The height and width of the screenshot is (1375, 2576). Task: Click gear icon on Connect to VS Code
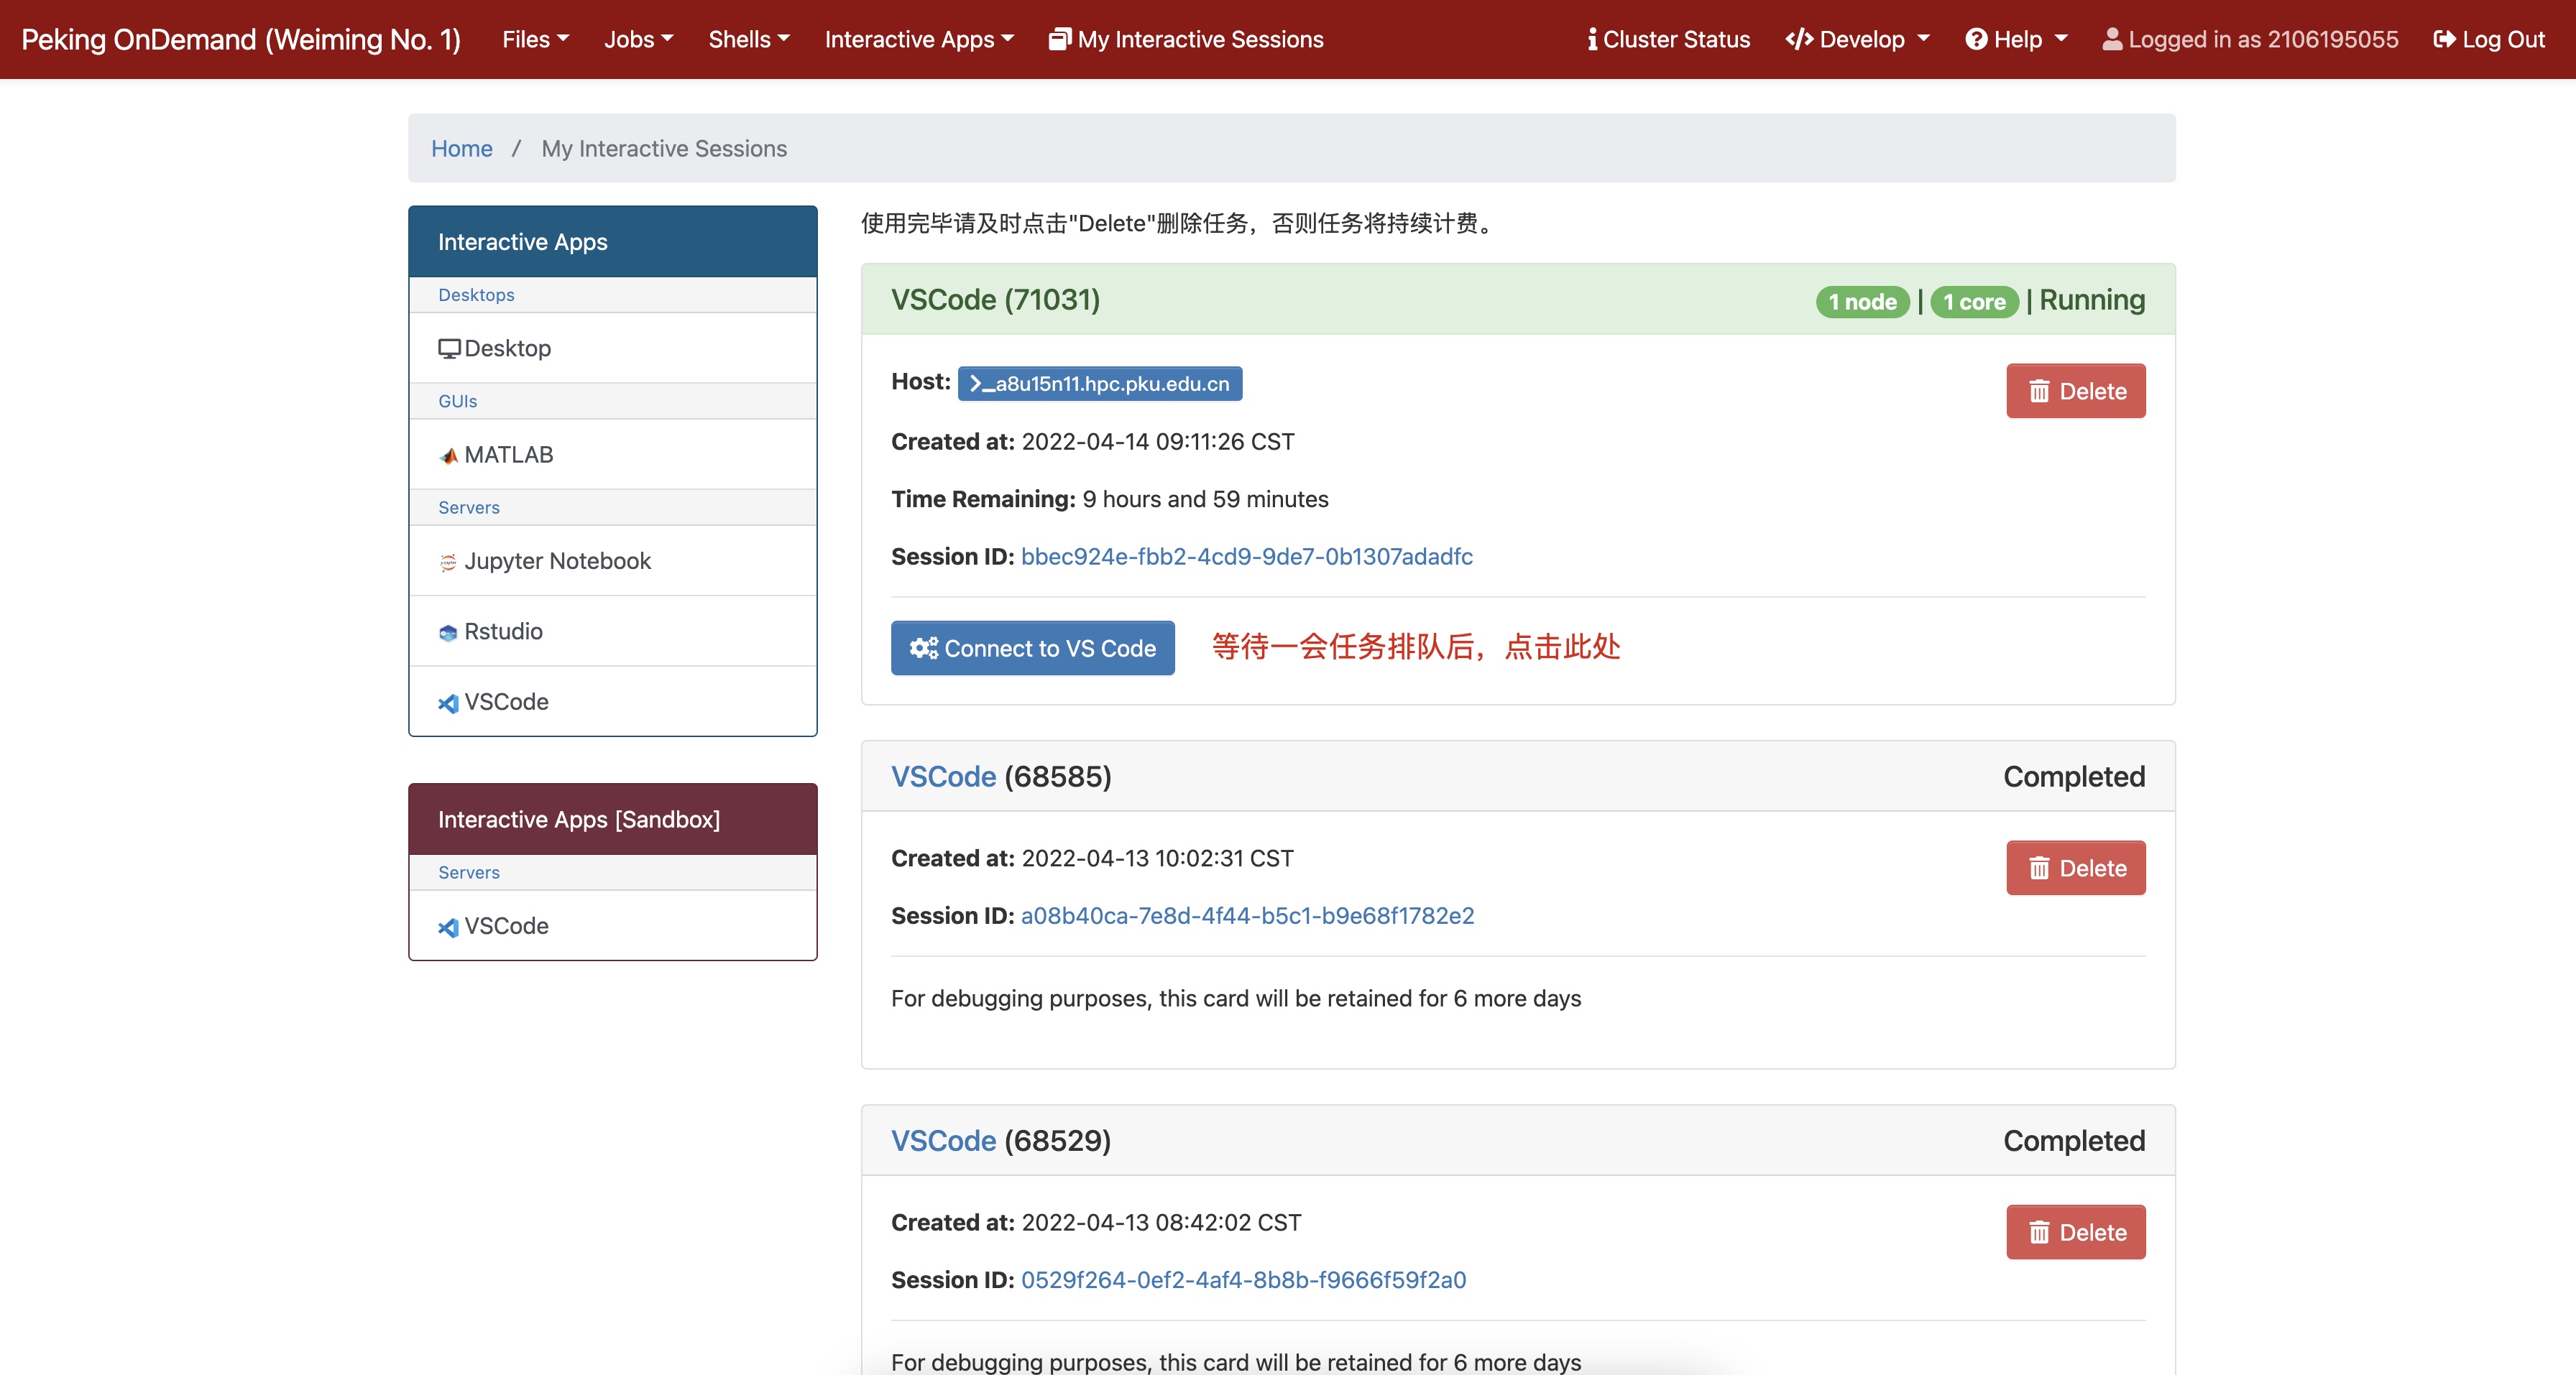tap(923, 647)
